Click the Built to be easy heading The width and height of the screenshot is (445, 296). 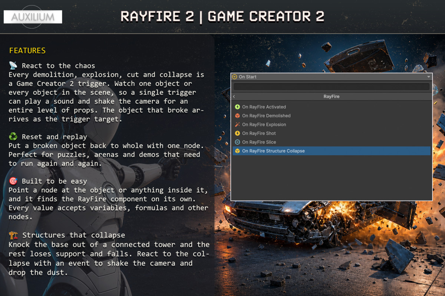tap(54, 181)
